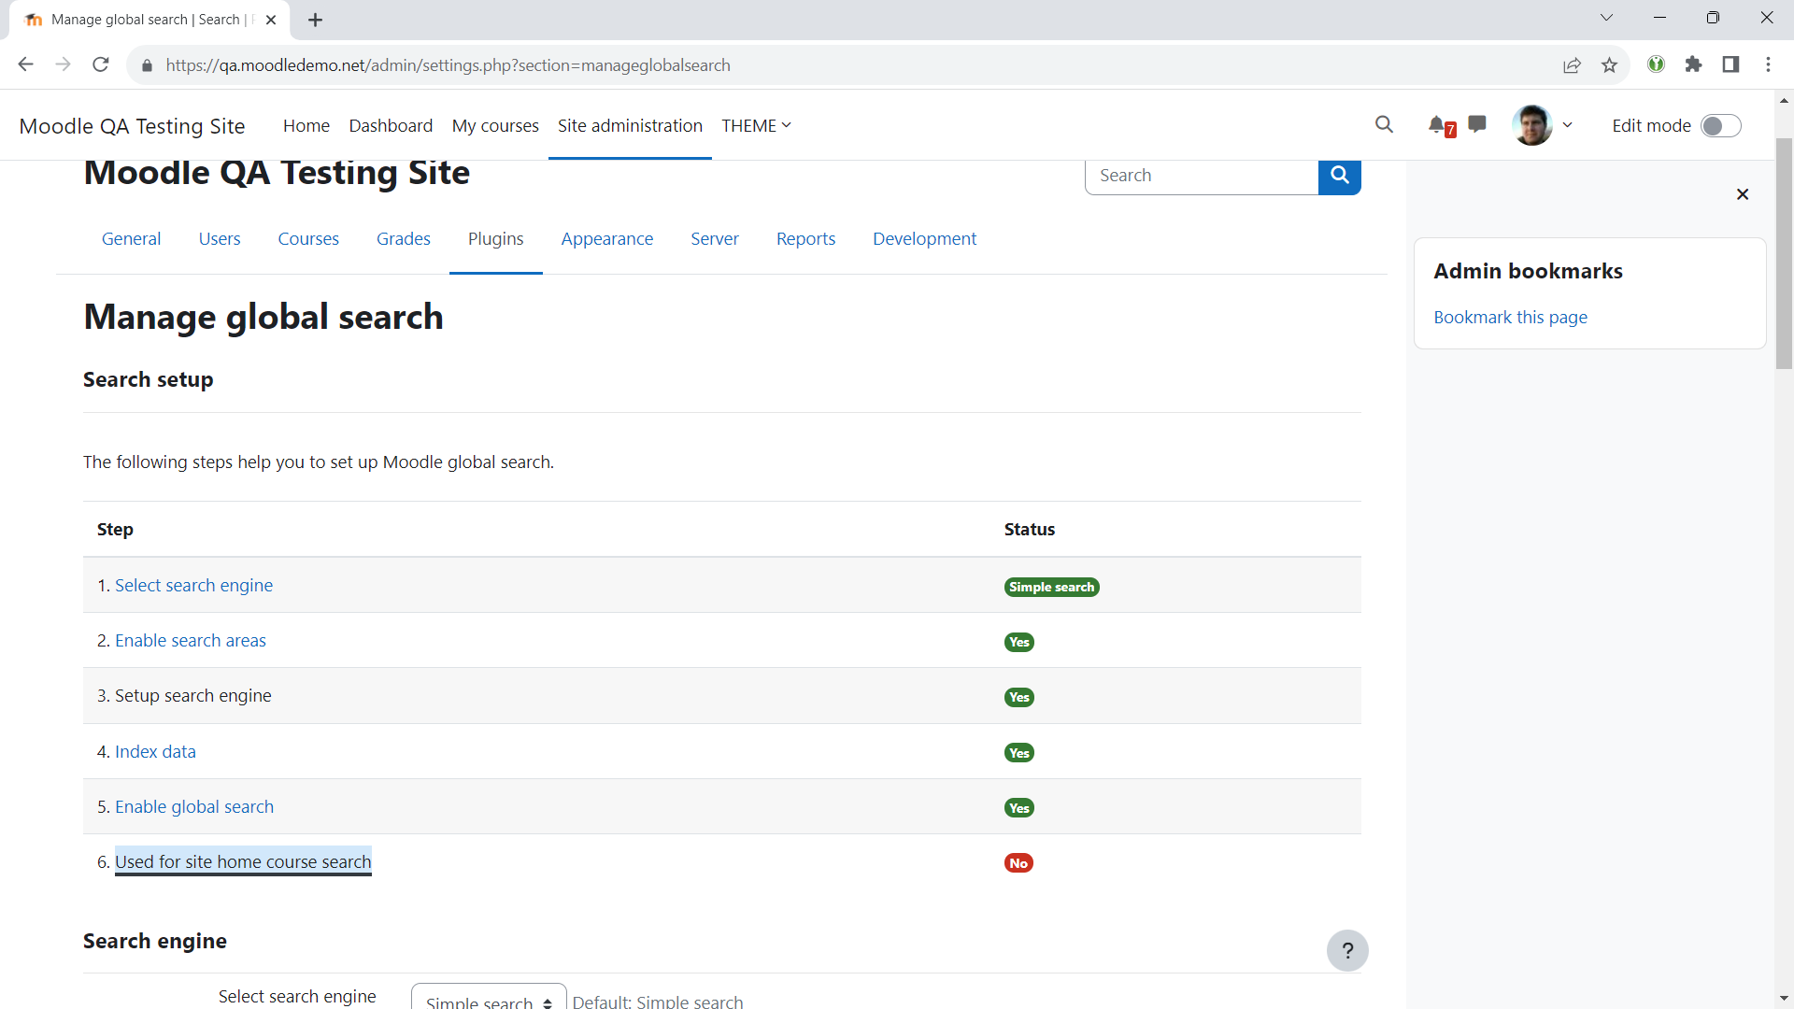Switch to the Server tab
Image resolution: width=1794 pixels, height=1009 pixels.
coord(715,239)
